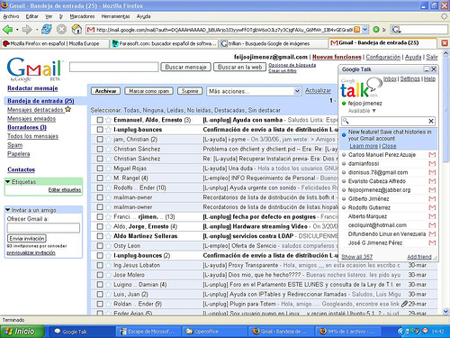Open the Windows Inicio start button
The width and height of the screenshot is (450, 338).
(22, 332)
